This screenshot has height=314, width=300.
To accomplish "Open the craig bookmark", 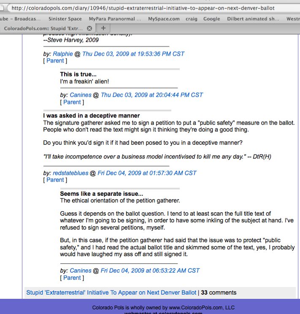I will tap(191, 19).
